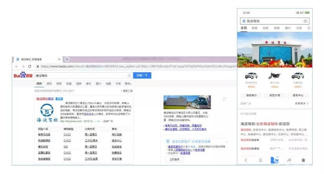This screenshot has width=324, height=174.
Task: Click the desktop search input field
Action: tap(80, 75)
